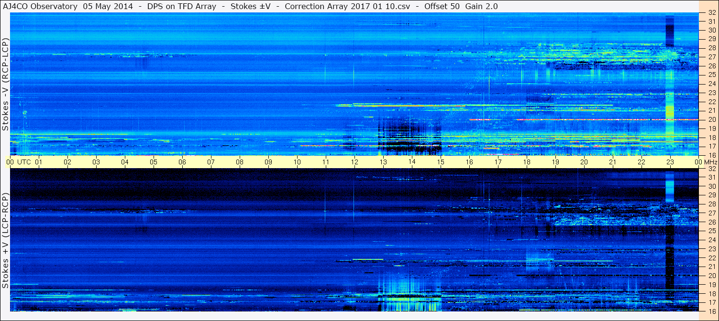The image size is (719, 321).
Task: Select the 10 hour marker on time axis
Action: [297, 162]
